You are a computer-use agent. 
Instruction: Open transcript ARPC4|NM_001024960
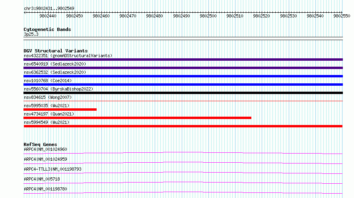click(45, 149)
